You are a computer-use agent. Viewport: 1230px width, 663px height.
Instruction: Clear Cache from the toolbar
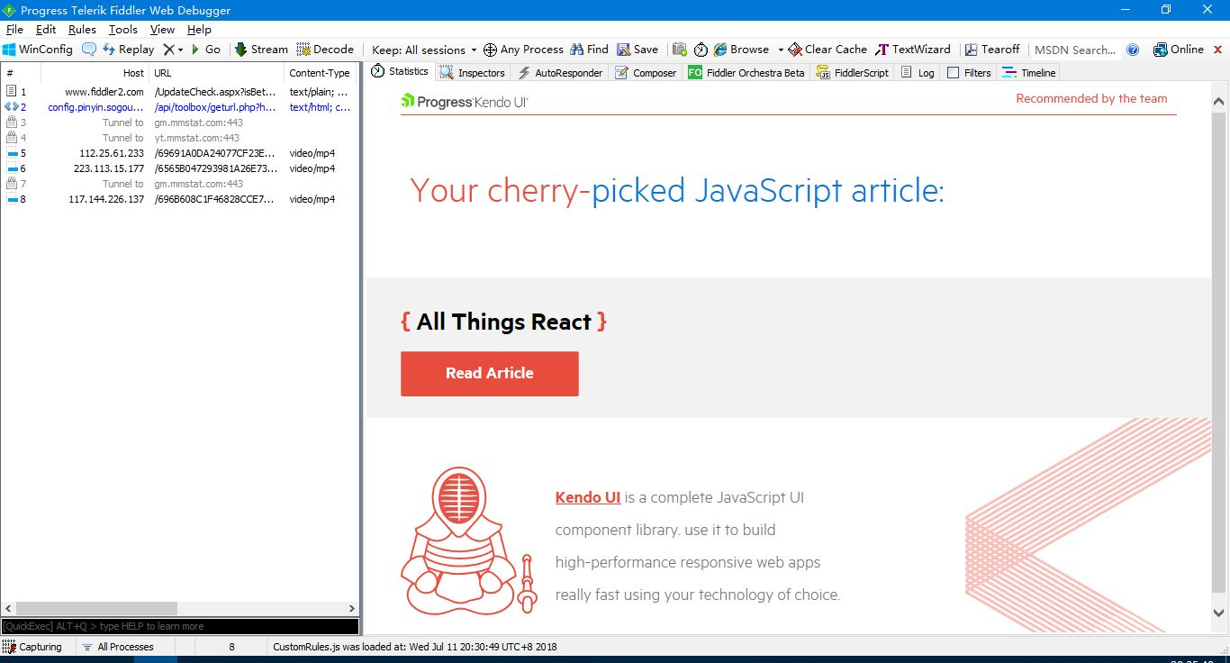click(828, 50)
